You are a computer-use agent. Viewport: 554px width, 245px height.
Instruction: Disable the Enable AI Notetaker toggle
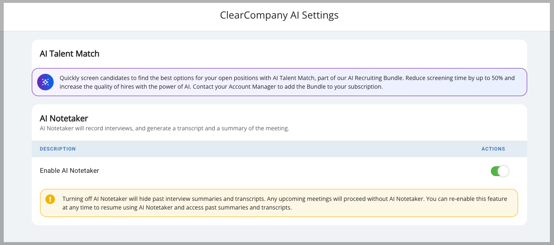(x=500, y=171)
